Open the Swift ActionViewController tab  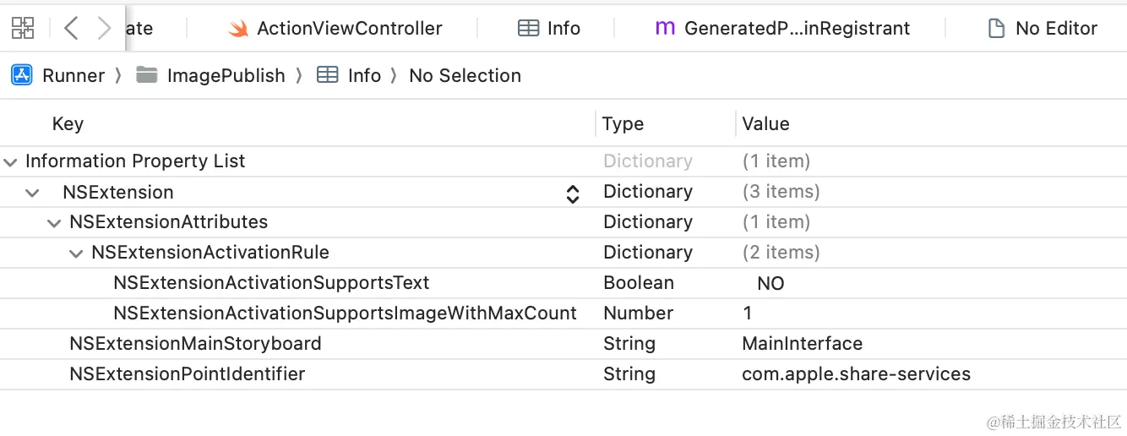(335, 28)
